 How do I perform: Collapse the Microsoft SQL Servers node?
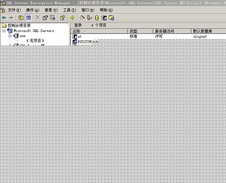point(4,30)
